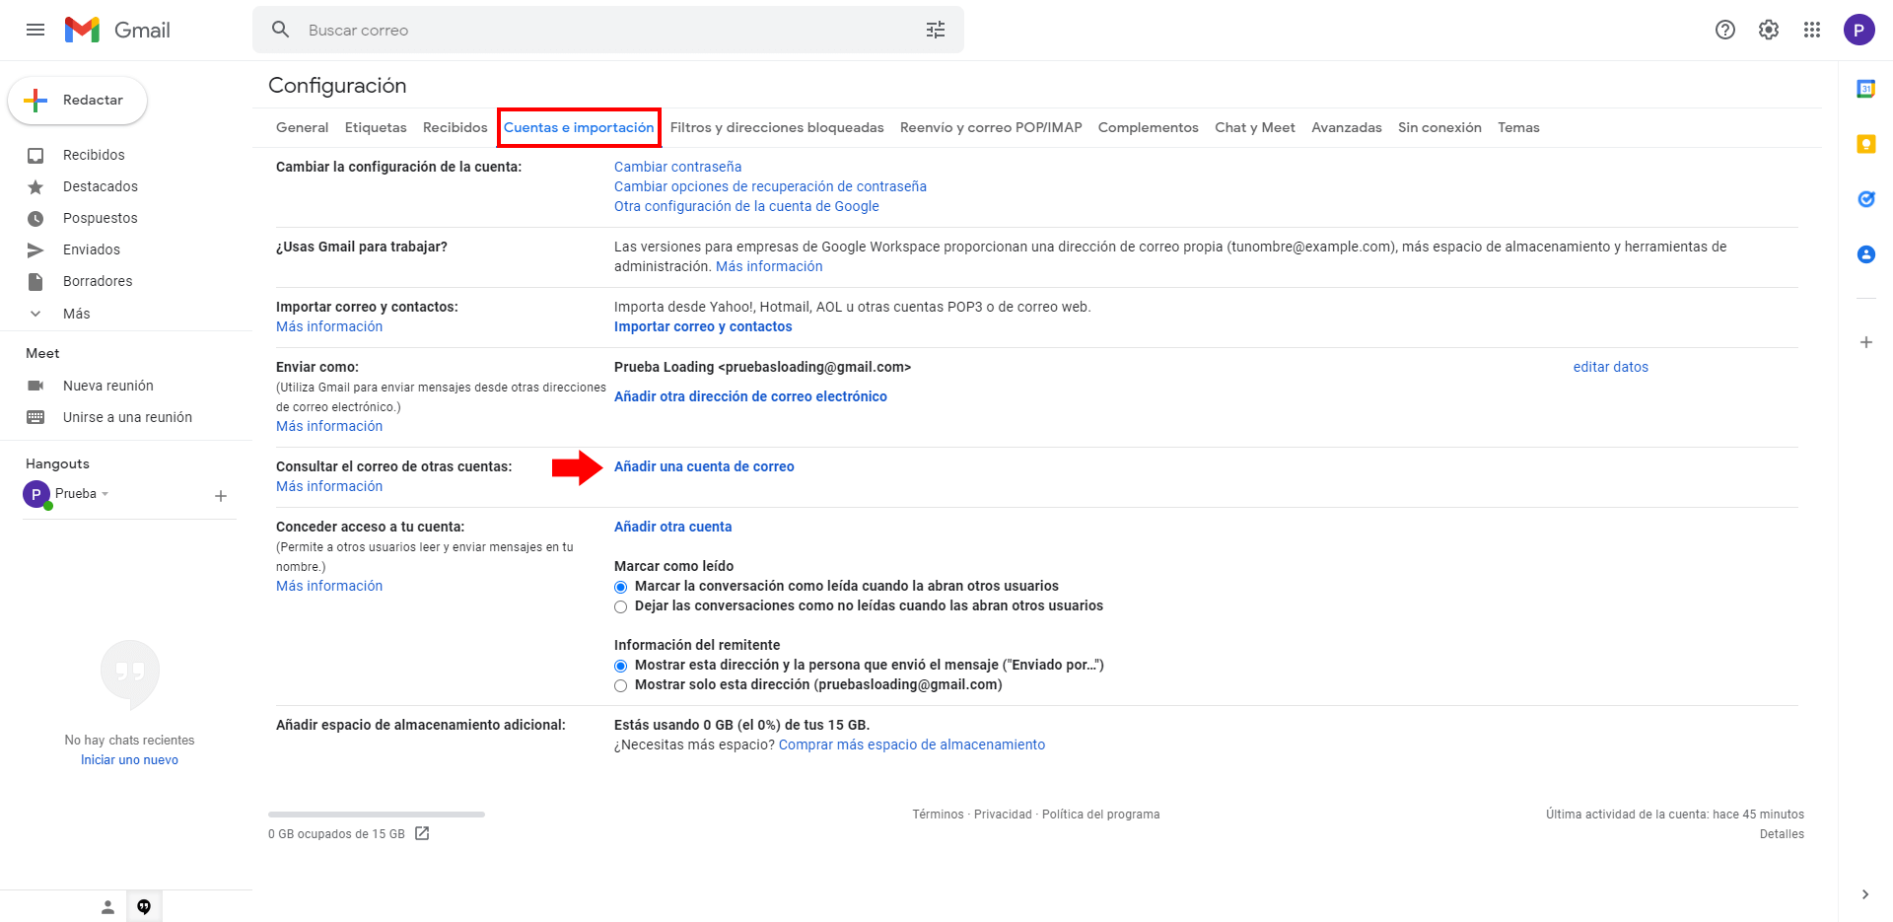
Task: Open Cambiar opciones de recuperación de contraseña
Action: coord(770,186)
